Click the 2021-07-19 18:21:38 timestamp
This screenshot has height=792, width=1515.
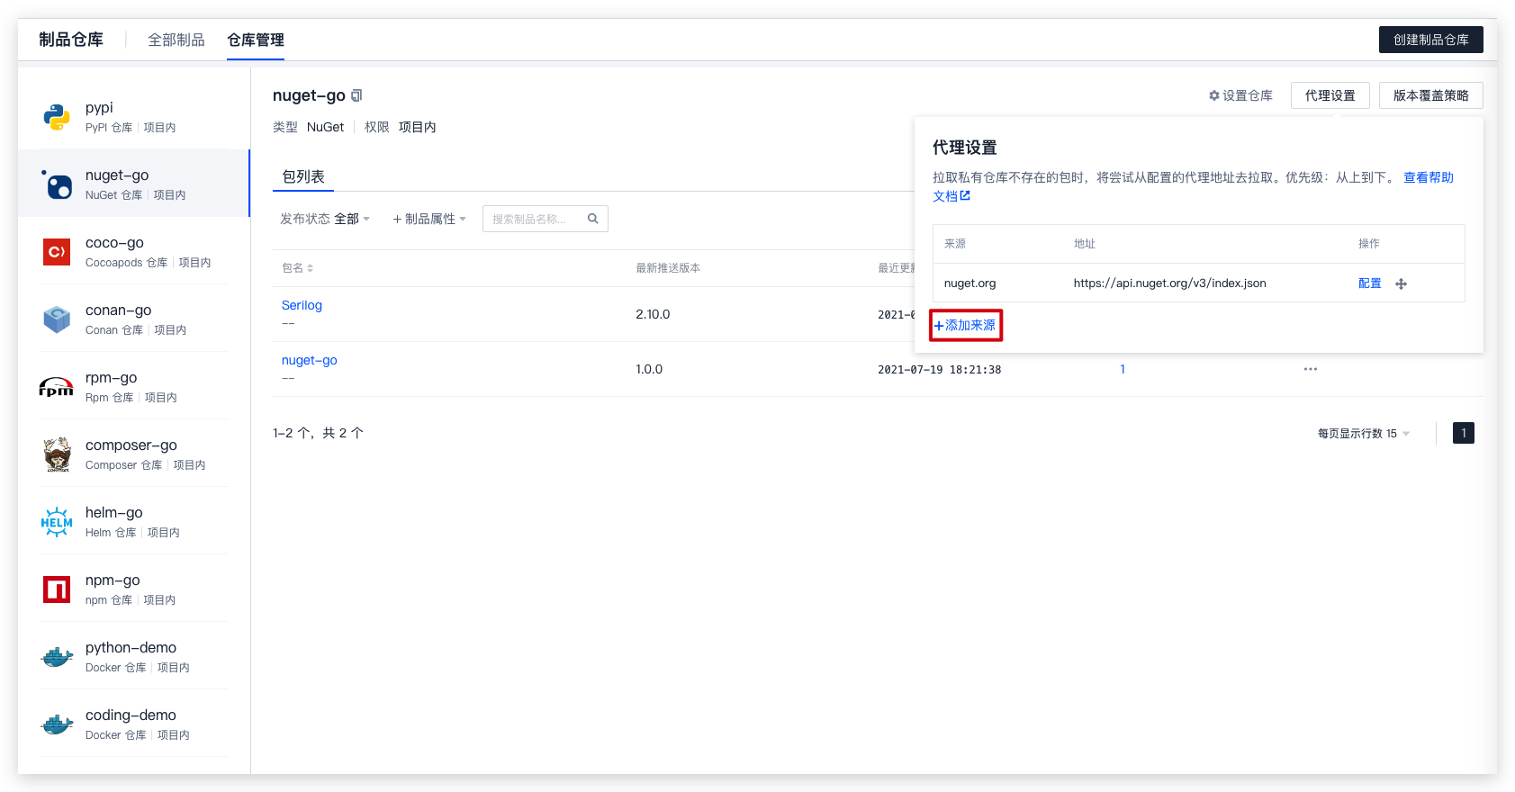point(939,370)
